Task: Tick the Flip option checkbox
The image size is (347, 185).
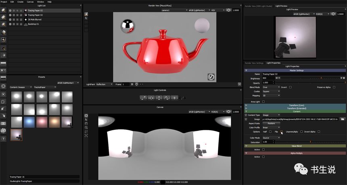Action: click(282, 132)
